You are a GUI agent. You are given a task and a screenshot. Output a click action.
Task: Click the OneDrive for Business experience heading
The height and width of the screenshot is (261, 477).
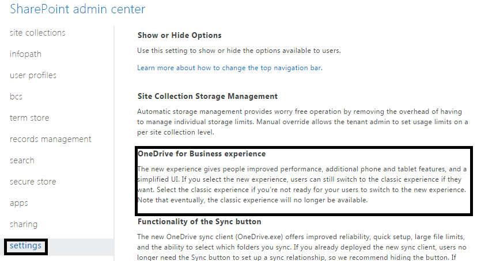(201, 154)
